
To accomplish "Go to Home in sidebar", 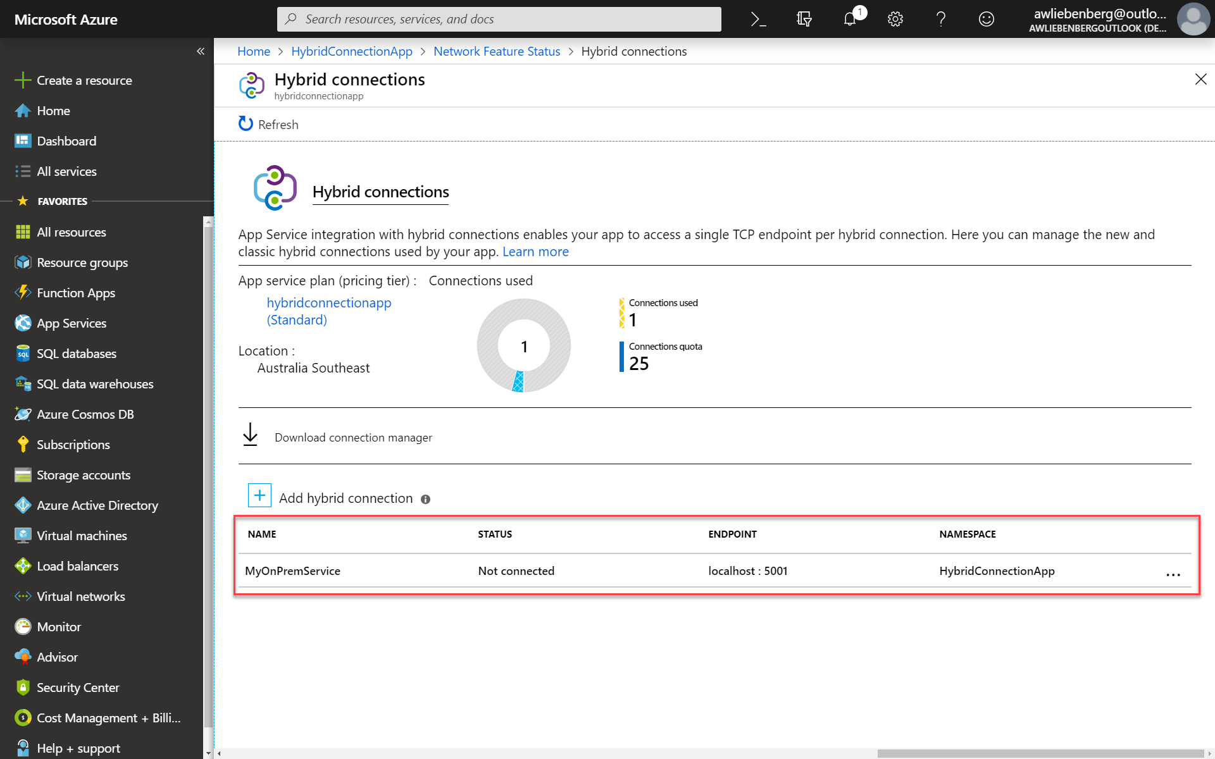I will coord(53,111).
